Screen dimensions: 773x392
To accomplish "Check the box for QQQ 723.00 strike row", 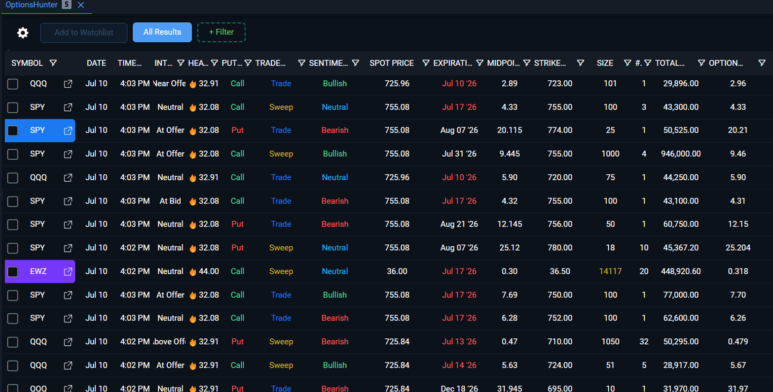I will (x=13, y=84).
